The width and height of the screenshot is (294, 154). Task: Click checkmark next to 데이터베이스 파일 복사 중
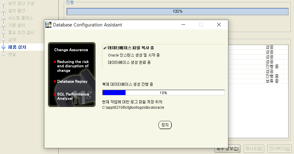pos(105,48)
